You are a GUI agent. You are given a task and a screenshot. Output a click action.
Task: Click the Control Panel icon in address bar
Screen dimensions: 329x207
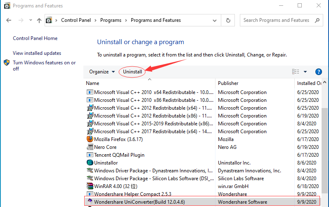pos(49,20)
